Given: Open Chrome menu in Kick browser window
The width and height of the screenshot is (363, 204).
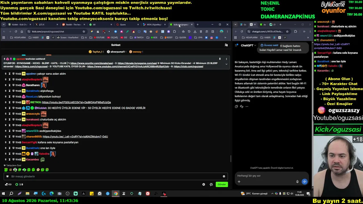Looking at the screenshot, I should 227,31.
